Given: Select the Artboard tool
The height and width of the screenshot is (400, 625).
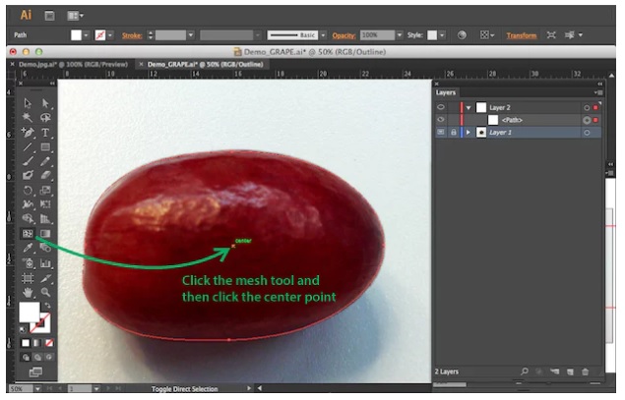Looking at the screenshot, I should pyautogui.click(x=28, y=278).
